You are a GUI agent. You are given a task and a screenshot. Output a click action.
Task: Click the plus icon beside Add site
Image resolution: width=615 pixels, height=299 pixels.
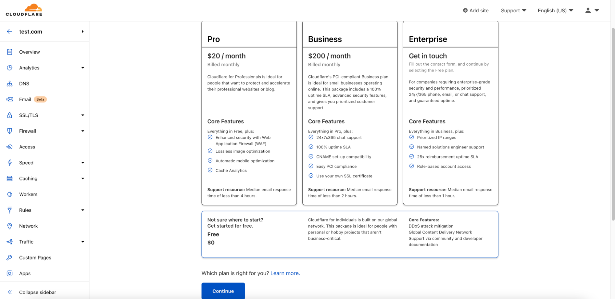pyautogui.click(x=465, y=10)
